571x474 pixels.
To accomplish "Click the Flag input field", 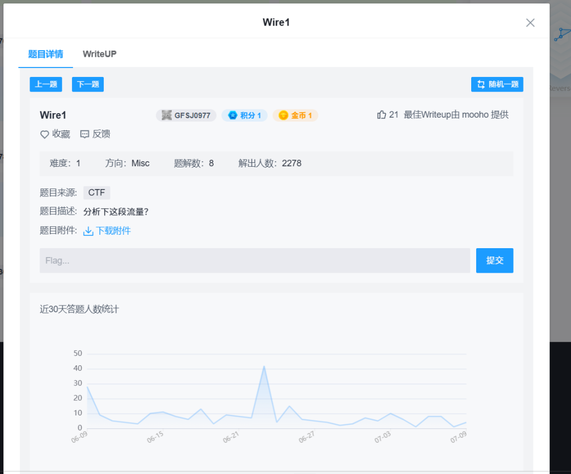I will [x=254, y=260].
